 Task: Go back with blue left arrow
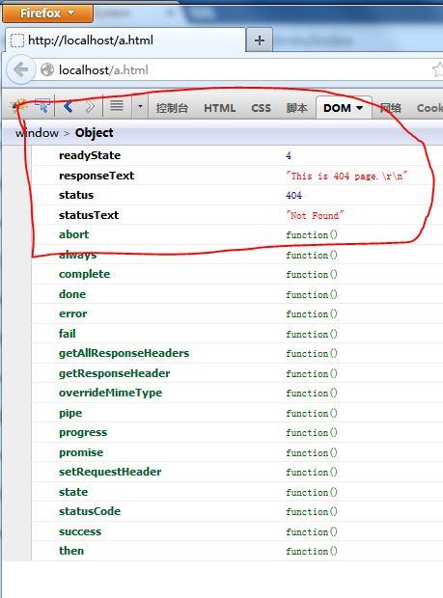(69, 106)
